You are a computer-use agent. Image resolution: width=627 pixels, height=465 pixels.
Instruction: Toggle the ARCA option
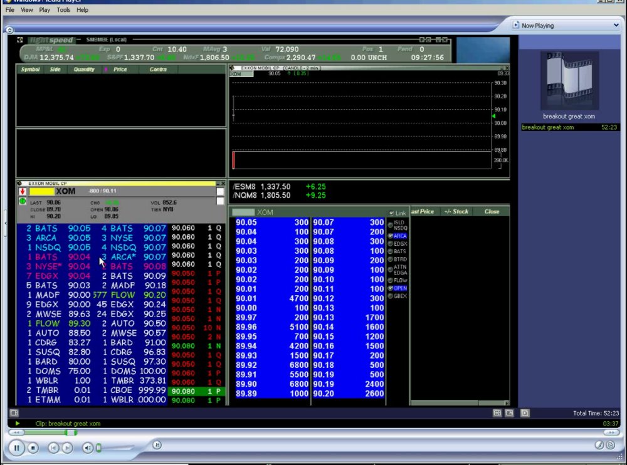click(391, 236)
